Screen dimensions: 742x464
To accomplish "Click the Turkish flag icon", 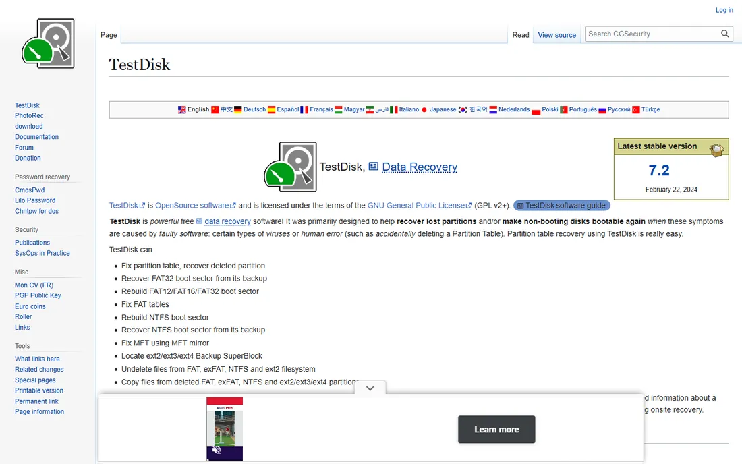I will coord(636,110).
